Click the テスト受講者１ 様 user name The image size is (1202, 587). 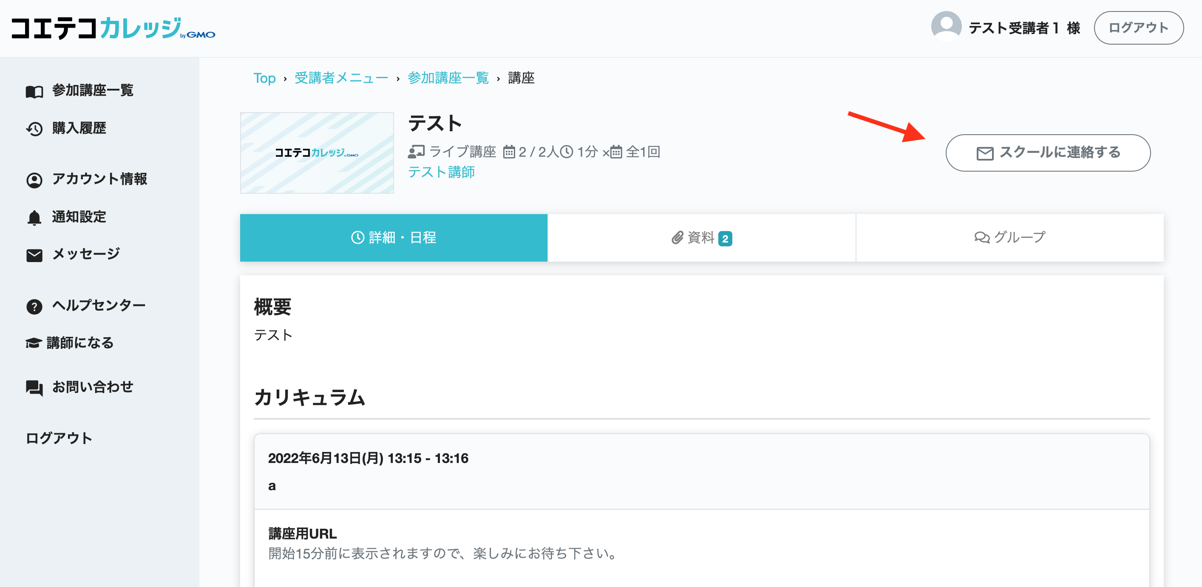[x=1025, y=28]
